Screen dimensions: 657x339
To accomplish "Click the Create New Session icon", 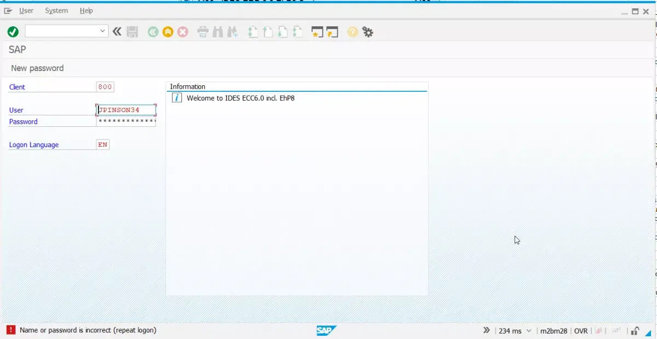I will point(318,32).
